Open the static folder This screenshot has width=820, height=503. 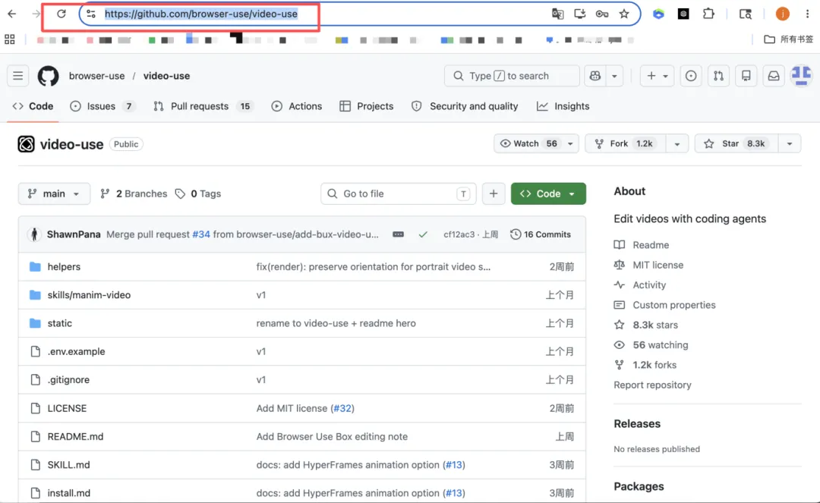click(x=60, y=323)
